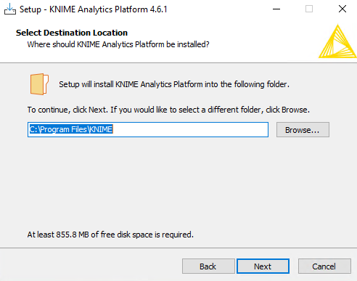Image resolution: width=357 pixels, height=281 pixels.
Task: Click 'Setup will install KNIME Analytics Platform' text
Action: [174, 84]
